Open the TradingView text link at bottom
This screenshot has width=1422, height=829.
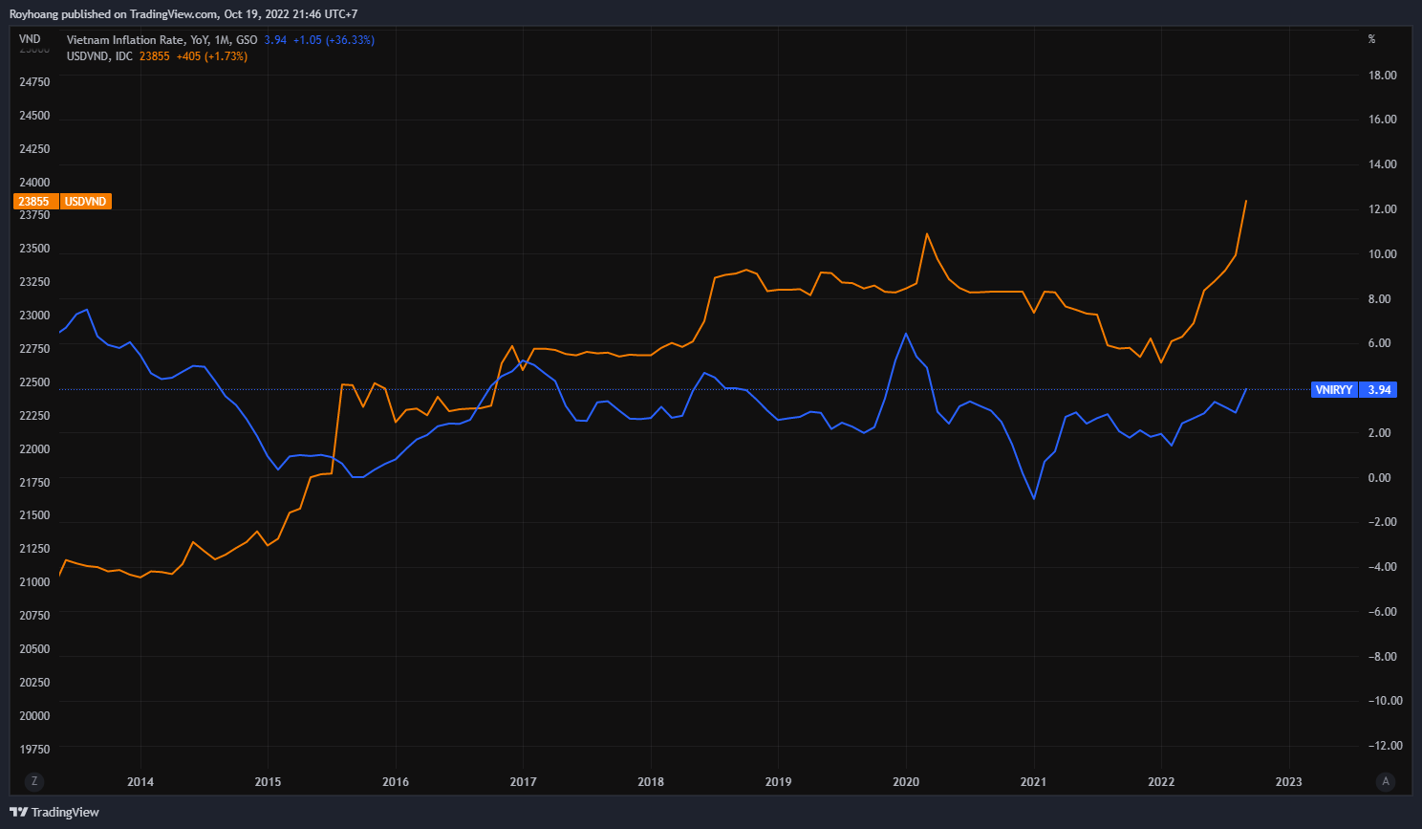[65, 812]
